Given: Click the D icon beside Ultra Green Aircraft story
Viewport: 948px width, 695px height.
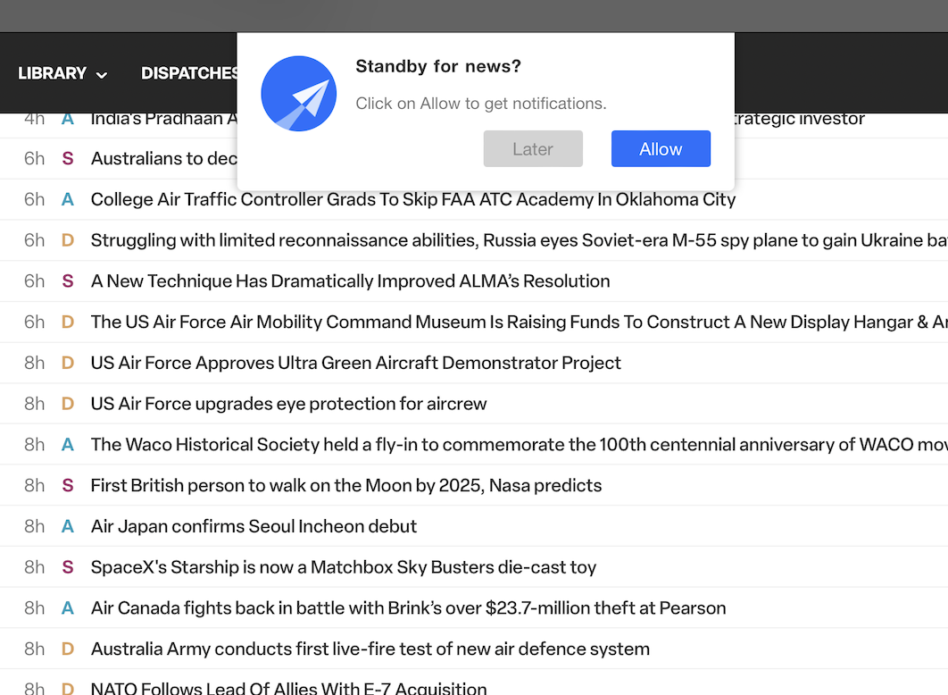Looking at the screenshot, I should (68, 363).
